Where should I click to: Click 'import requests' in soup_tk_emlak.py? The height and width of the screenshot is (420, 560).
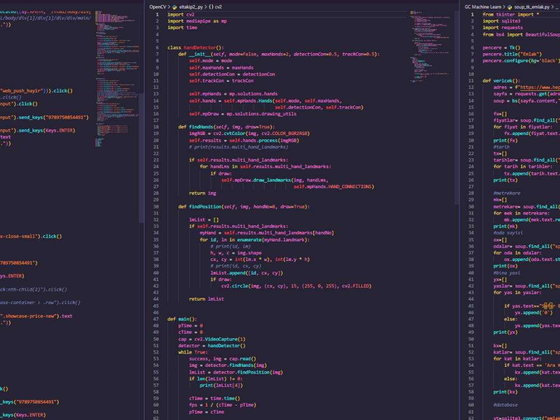tap(502, 27)
